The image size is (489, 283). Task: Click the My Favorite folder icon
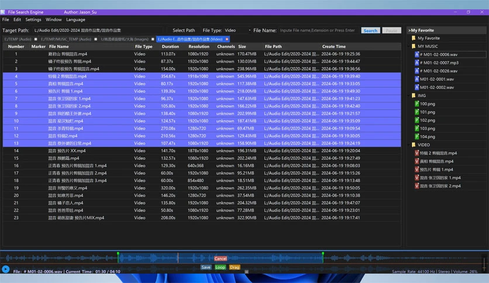click(x=414, y=38)
